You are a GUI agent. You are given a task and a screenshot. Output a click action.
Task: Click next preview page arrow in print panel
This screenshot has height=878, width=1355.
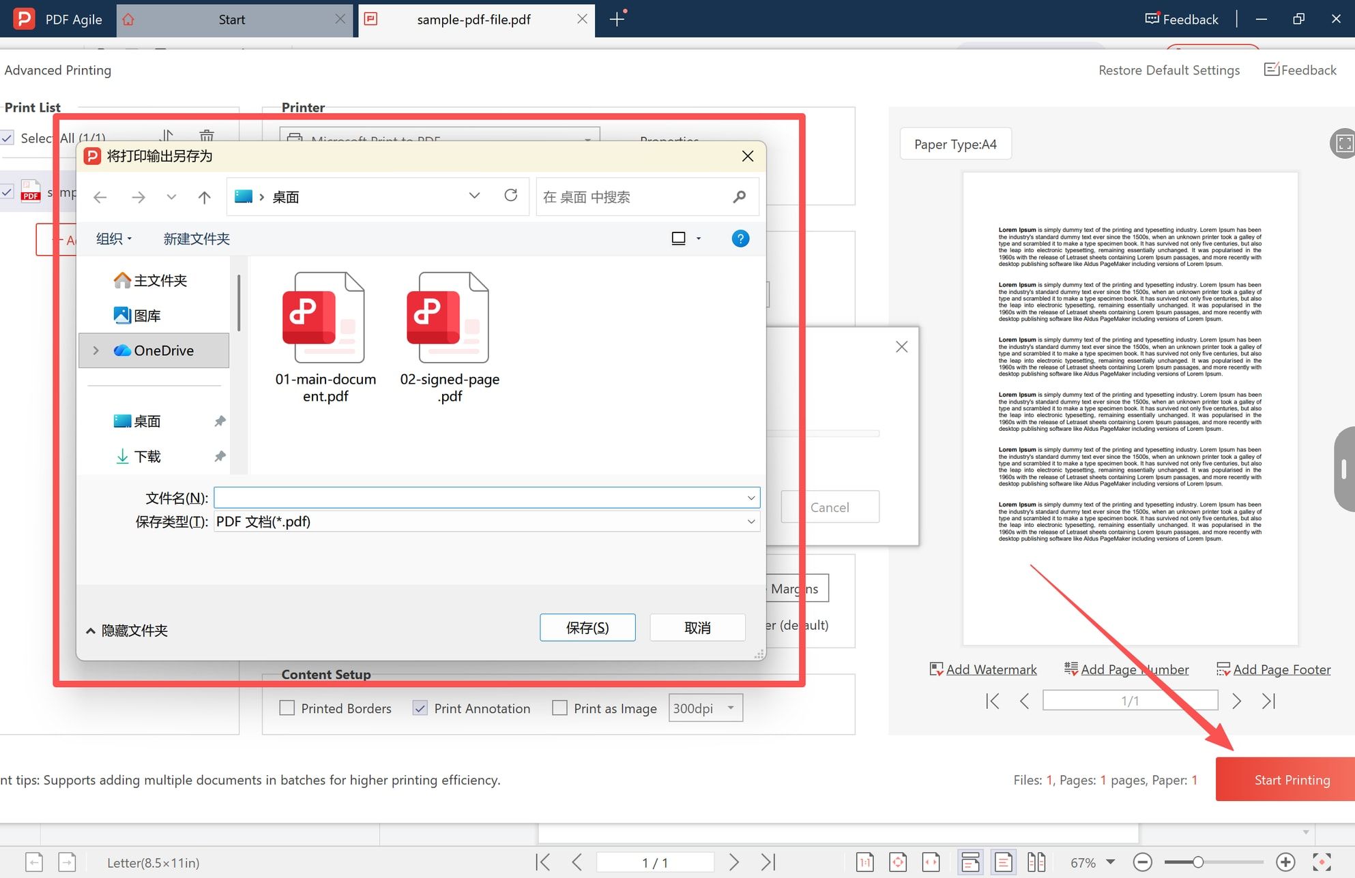click(1236, 701)
